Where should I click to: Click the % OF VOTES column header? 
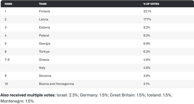151,4
